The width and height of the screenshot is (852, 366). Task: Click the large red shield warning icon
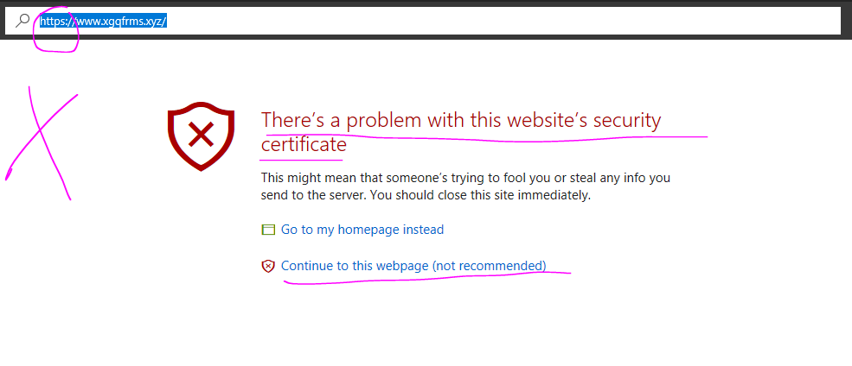coord(201,136)
